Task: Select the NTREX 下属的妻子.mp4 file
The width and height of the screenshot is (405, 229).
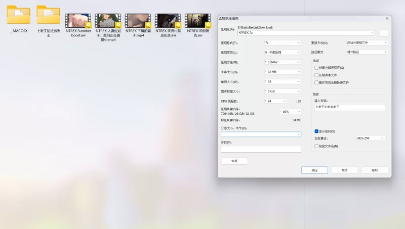Action: (x=138, y=25)
